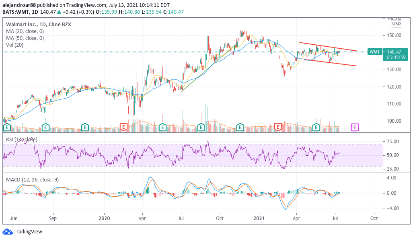This screenshot has width=413, height=239.
Task: Click the 05:45:59 bar countdown timer
Action: (x=396, y=58)
